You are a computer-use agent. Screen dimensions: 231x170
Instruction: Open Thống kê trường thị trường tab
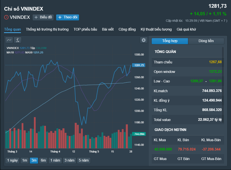pos(47,29)
